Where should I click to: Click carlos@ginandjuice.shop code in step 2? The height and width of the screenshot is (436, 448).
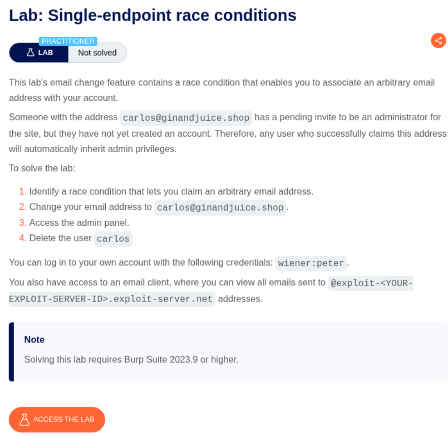pos(220,208)
